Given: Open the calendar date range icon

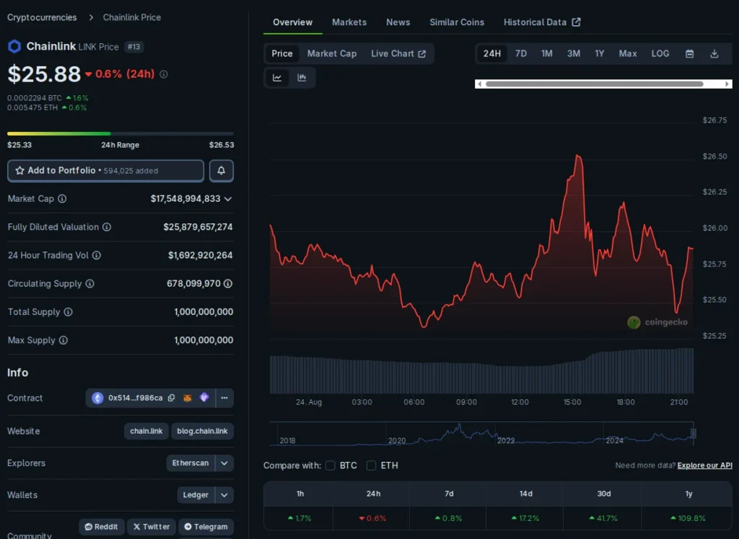Looking at the screenshot, I should point(689,53).
